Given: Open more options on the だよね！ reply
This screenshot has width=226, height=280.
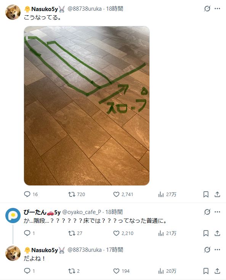Looking at the screenshot, I should tap(217, 249).
